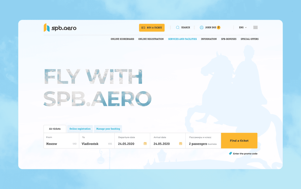Click the VDS airport code
The height and width of the screenshot is (189, 301).
click(x=110, y=144)
